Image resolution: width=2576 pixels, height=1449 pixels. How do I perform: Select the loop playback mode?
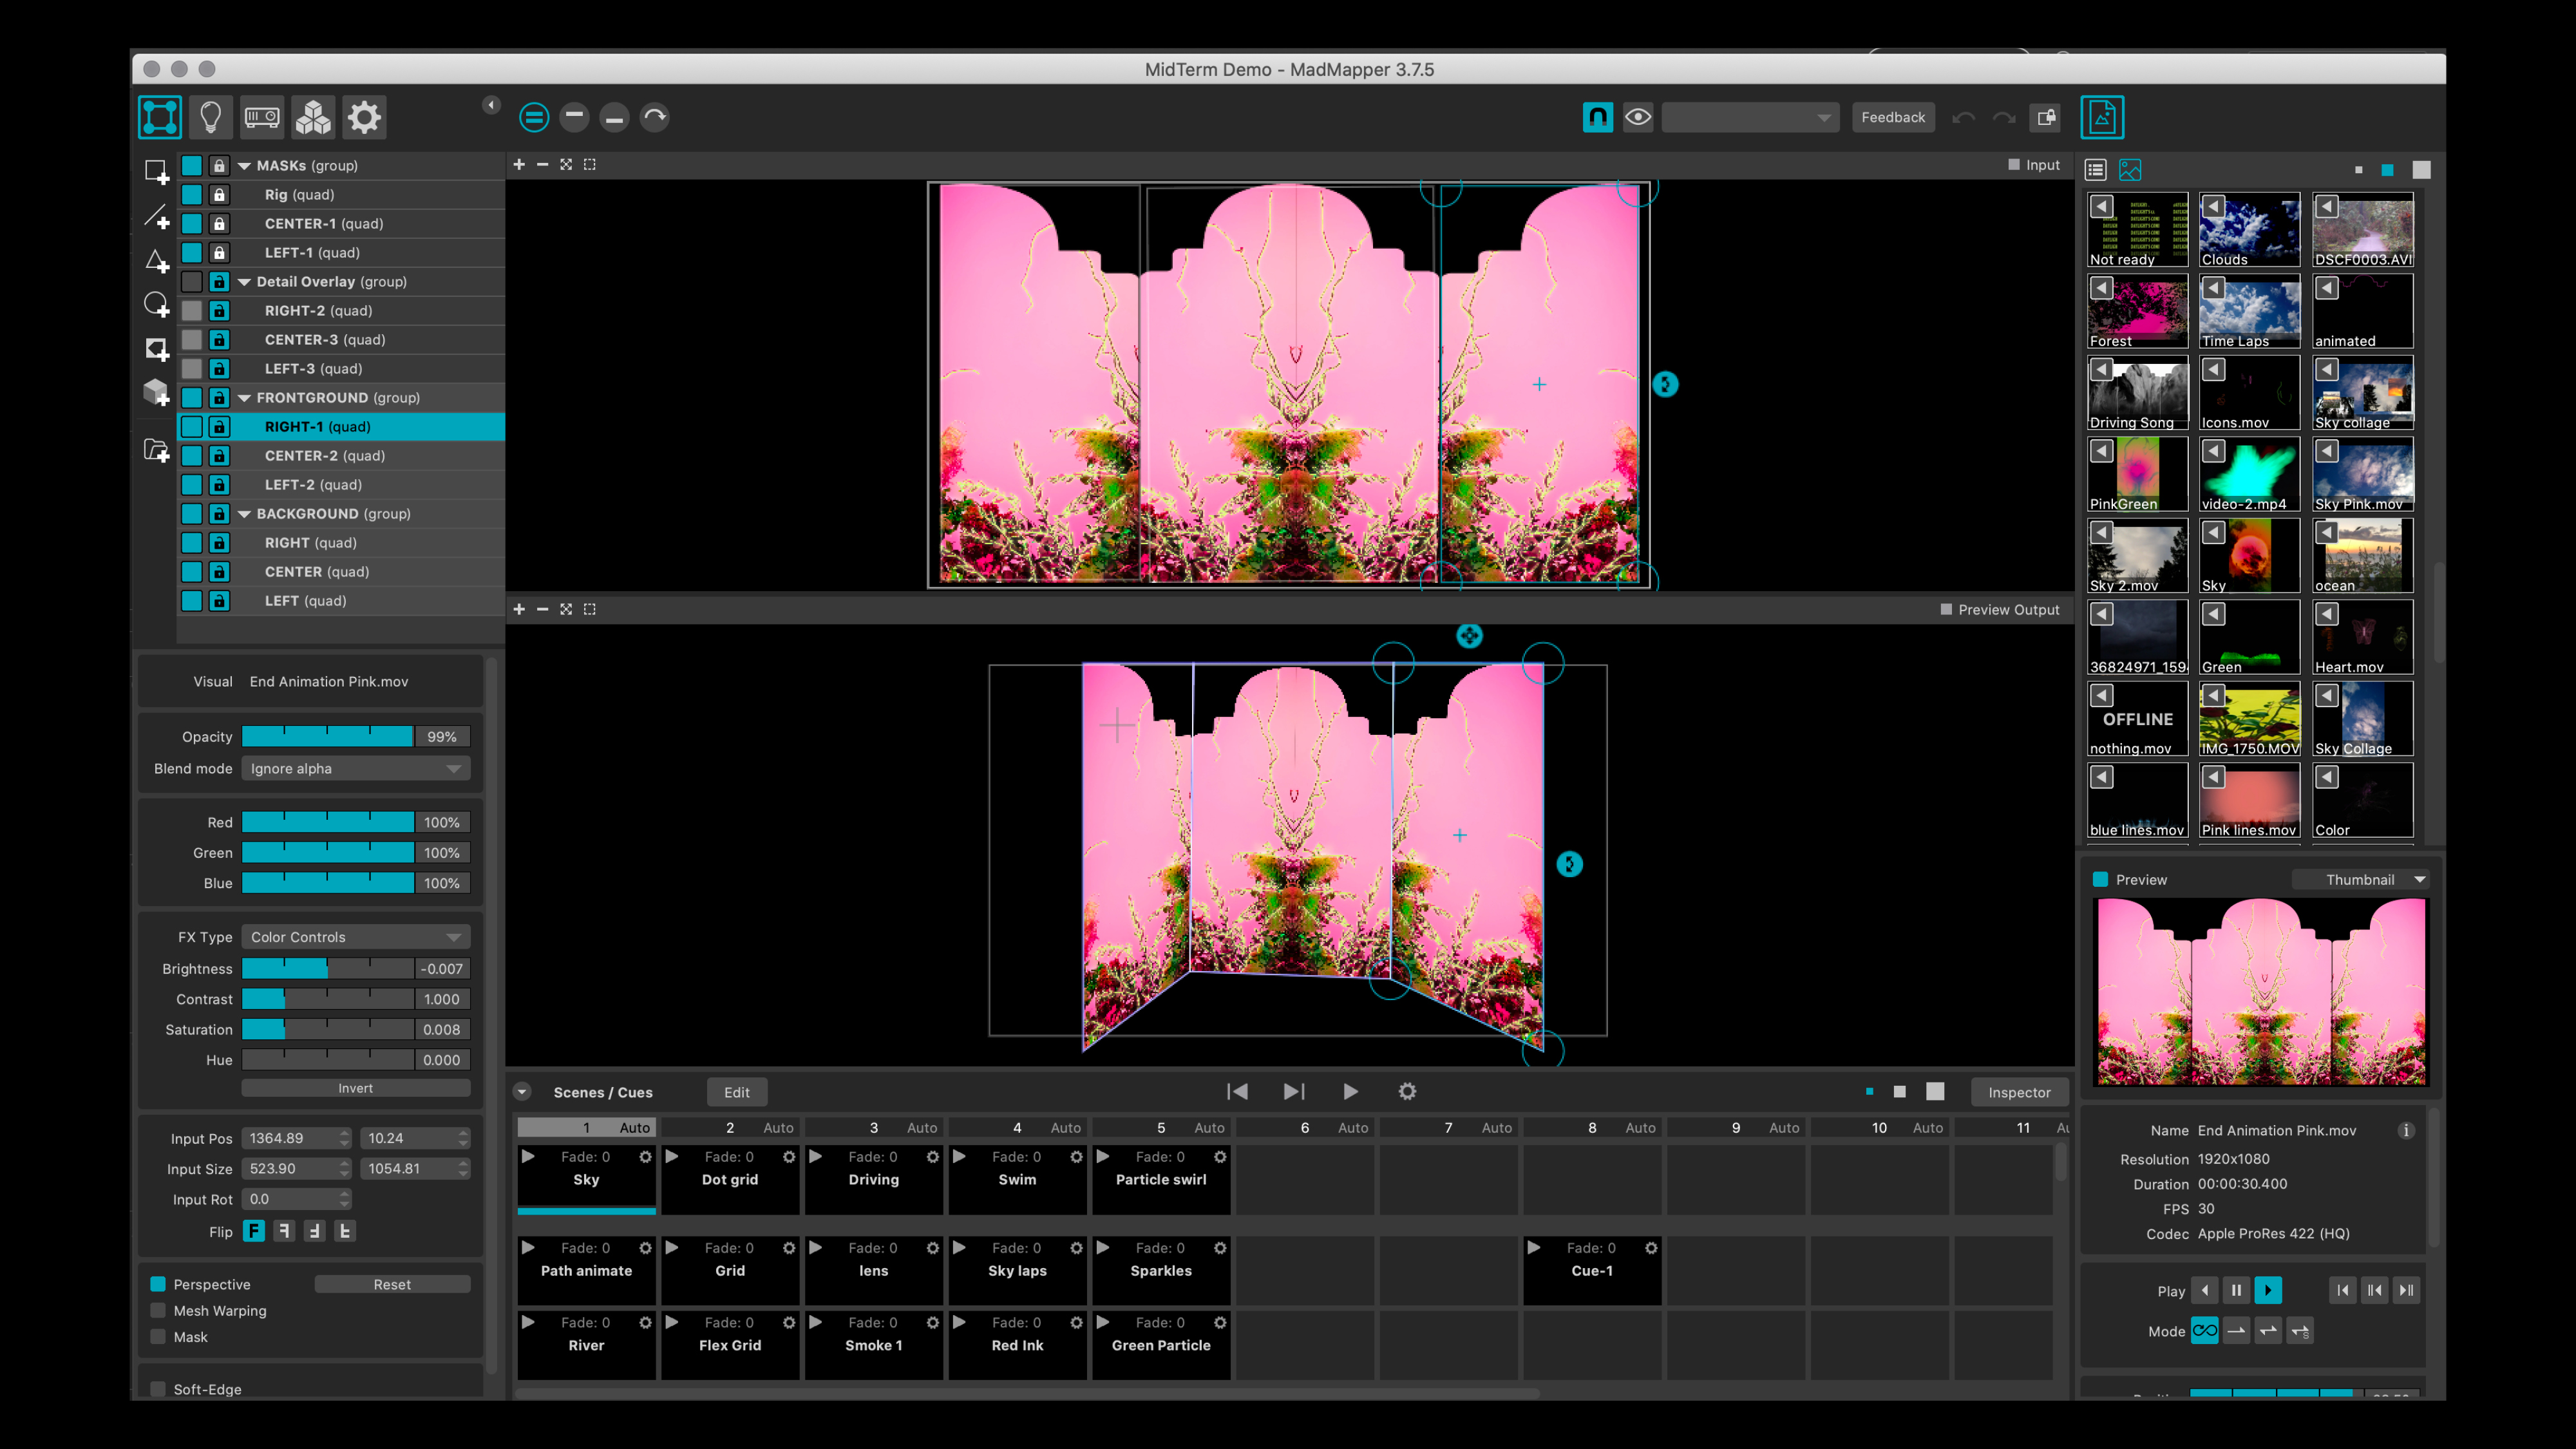pyautogui.click(x=2204, y=1330)
